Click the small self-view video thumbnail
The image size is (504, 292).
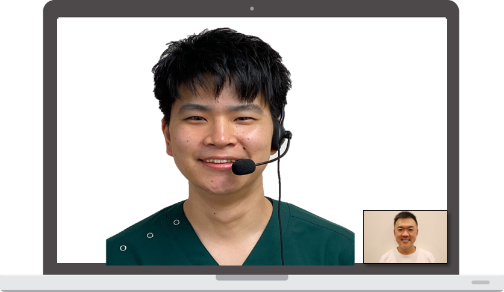(405, 237)
